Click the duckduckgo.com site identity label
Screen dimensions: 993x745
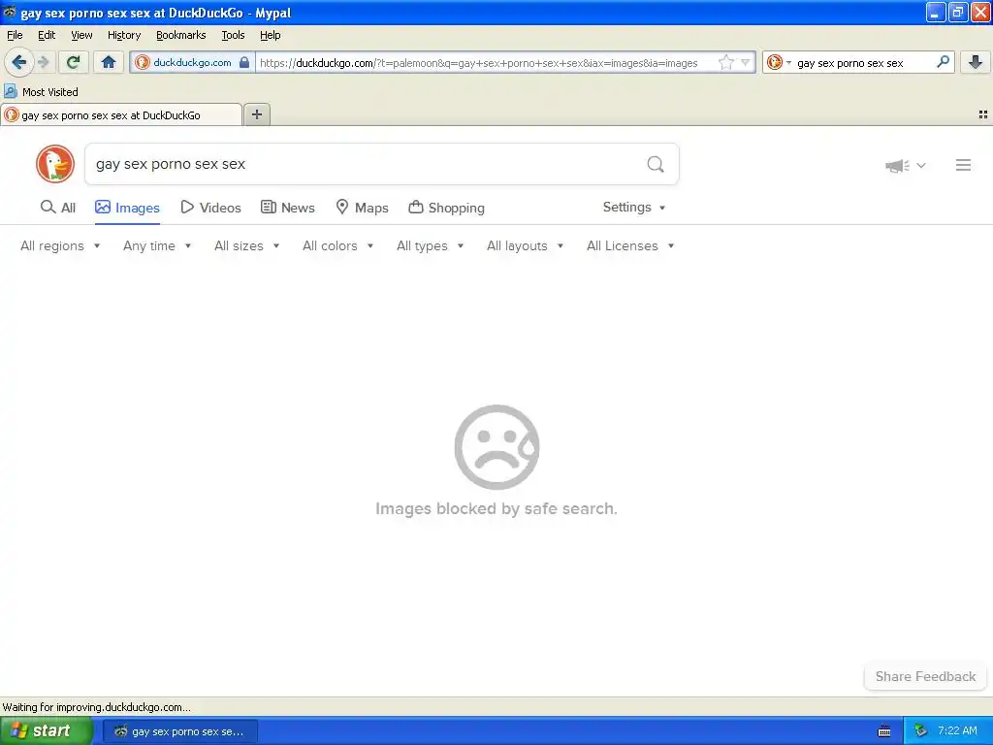pyautogui.click(x=193, y=62)
